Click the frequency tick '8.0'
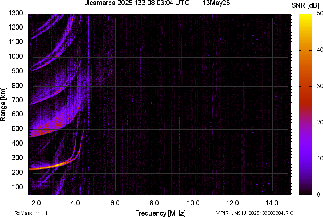The height and width of the screenshot is (217, 323). pos(154,203)
